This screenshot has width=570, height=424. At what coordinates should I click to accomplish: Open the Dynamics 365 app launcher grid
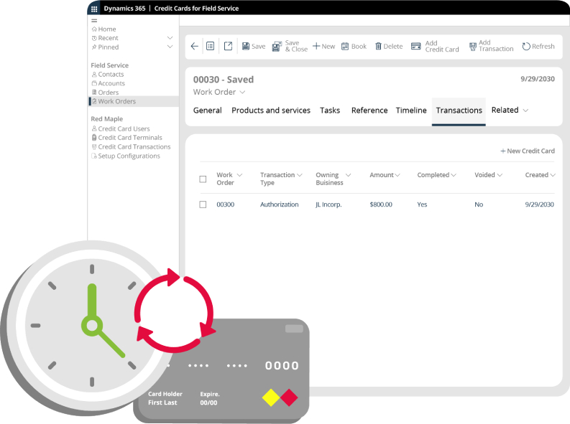click(94, 9)
